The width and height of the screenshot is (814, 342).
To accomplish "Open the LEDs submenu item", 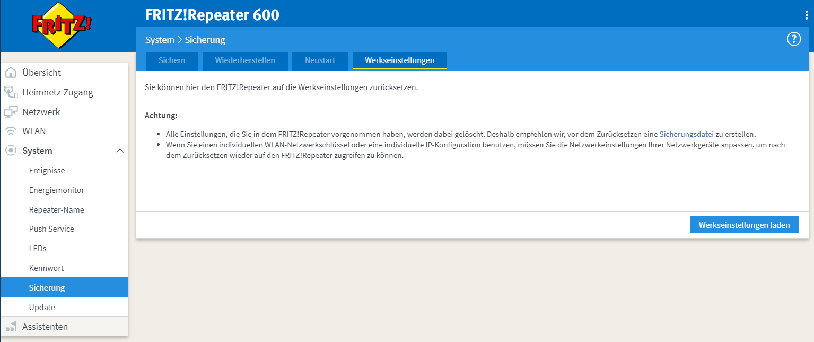I will coord(64,249).
